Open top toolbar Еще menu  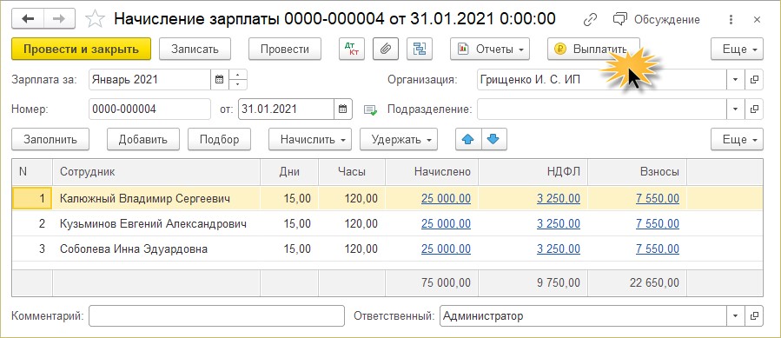[x=737, y=49]
